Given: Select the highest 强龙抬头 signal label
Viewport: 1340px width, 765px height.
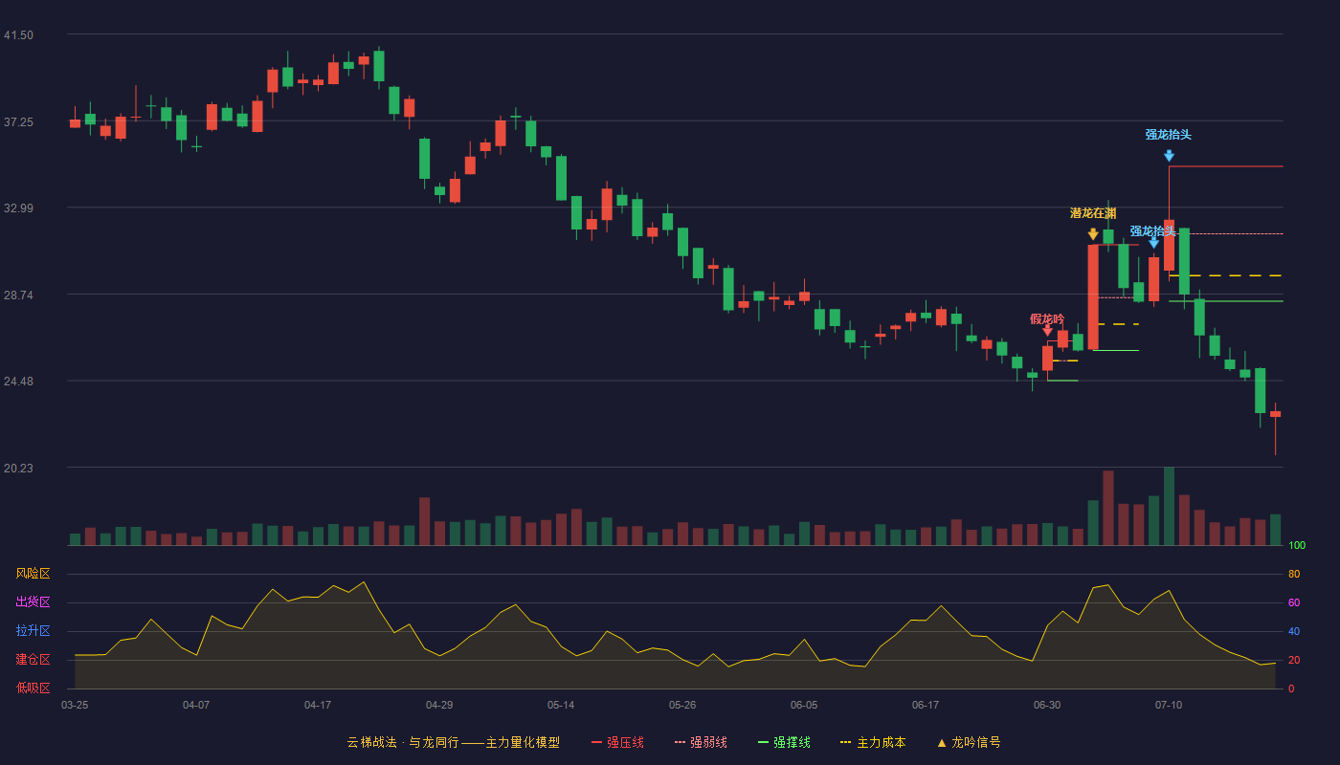Looking at the screenshot, I should (1169, 135).
